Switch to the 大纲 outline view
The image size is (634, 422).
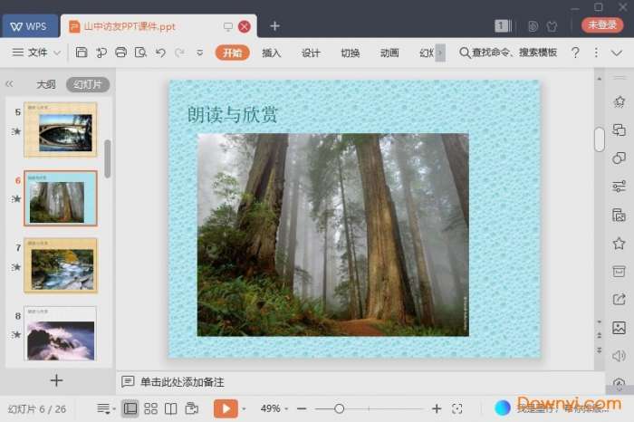46,84
